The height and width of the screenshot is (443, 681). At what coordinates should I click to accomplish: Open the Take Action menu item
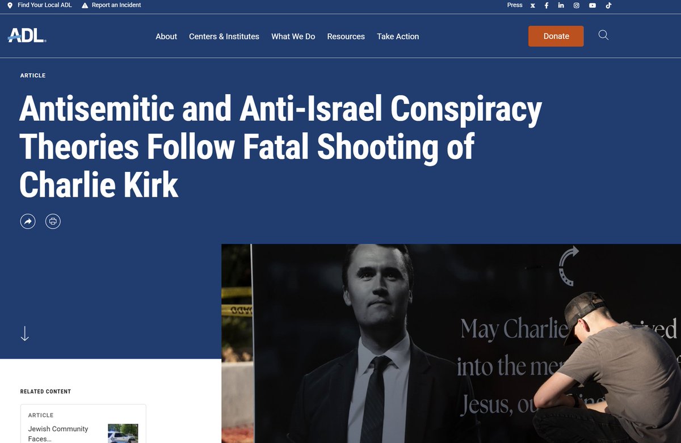click(x=398, y=36)
